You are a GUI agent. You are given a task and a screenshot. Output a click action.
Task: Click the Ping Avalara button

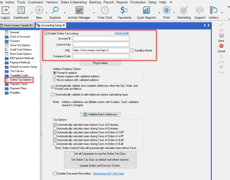[100, 63]
